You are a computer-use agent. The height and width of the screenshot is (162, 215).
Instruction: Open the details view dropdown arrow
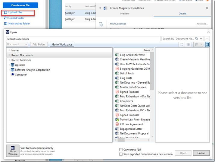coord(201,44)
